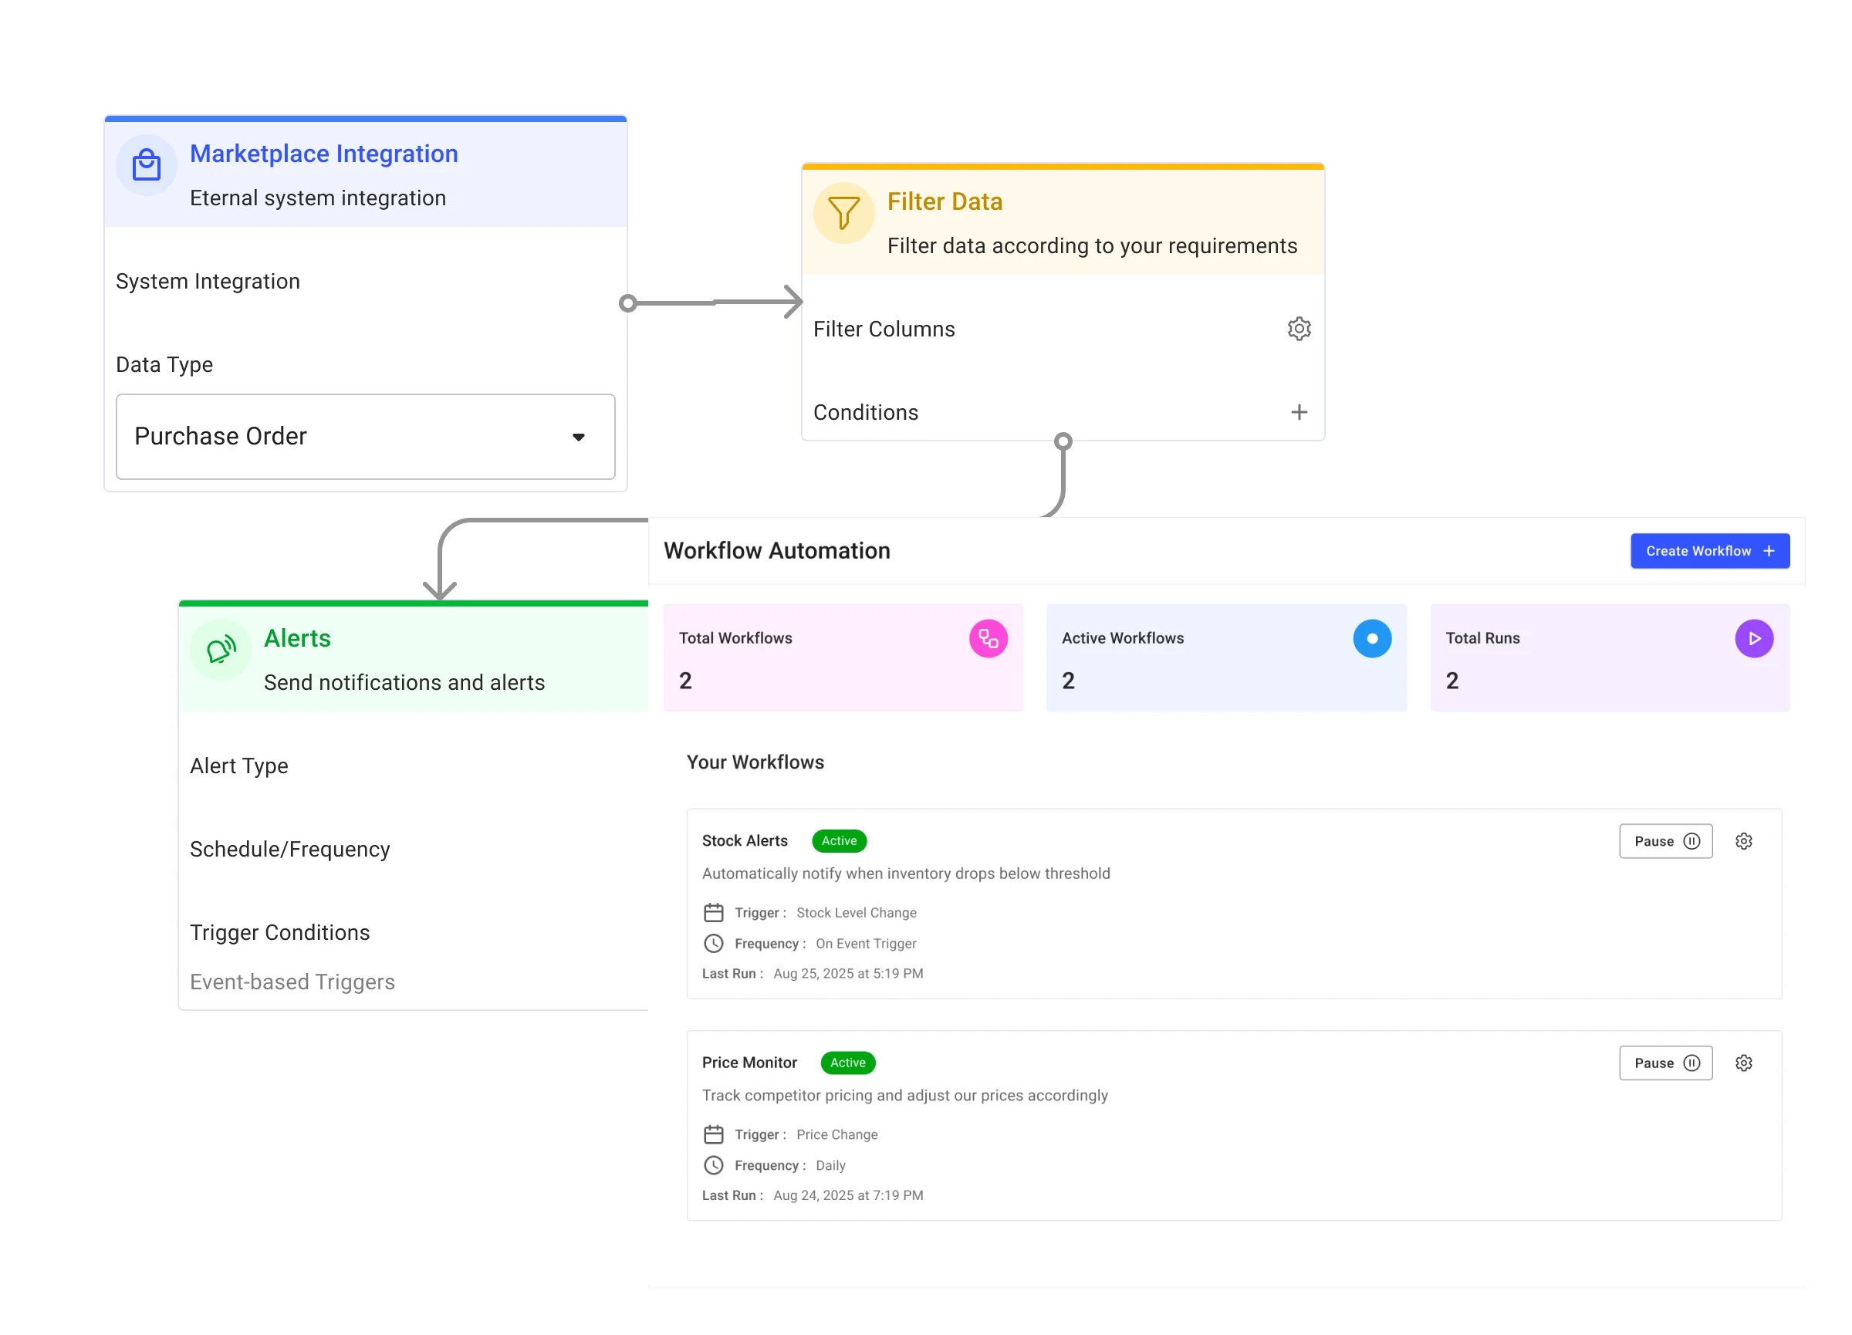Click the System Integration field label
Image resolution: width=1852 pixels, height=1335 pixels.
[208, 282]
